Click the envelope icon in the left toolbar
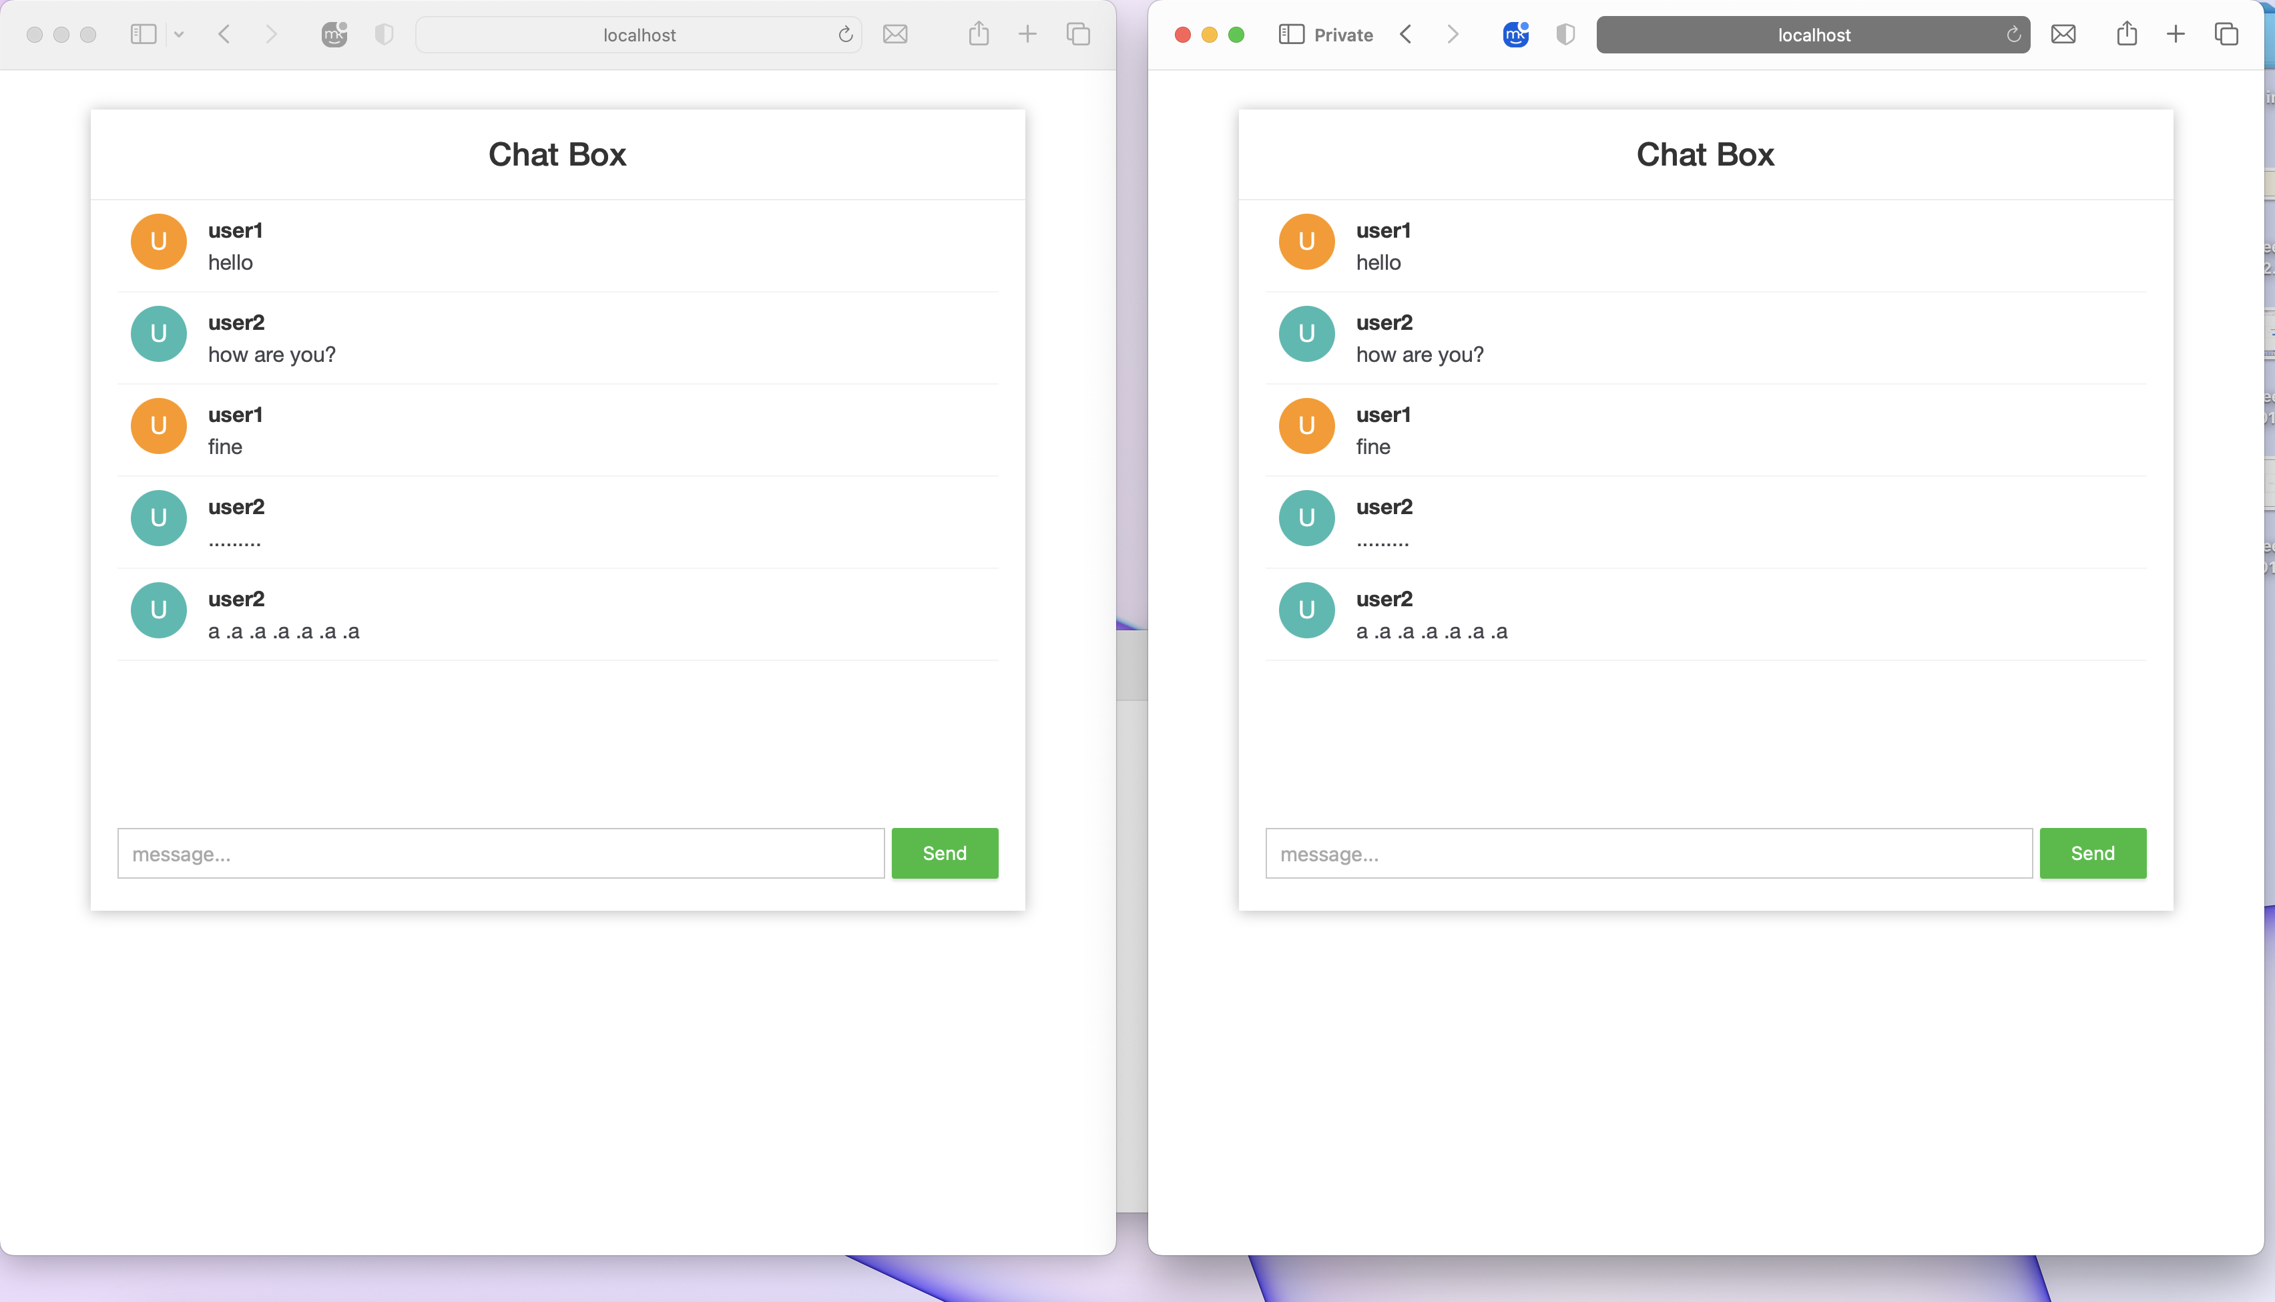 click(x=896, y=34)
